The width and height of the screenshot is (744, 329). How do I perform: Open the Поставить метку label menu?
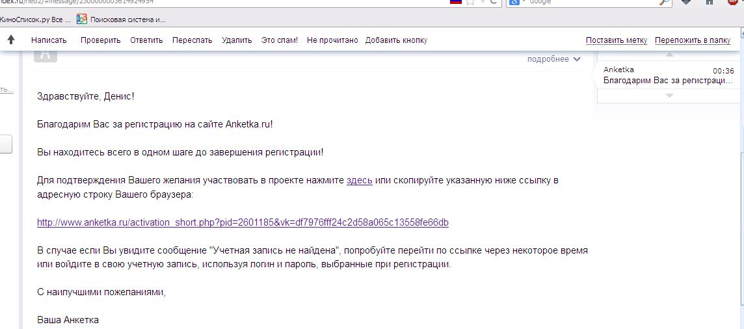tap(617, 40)
